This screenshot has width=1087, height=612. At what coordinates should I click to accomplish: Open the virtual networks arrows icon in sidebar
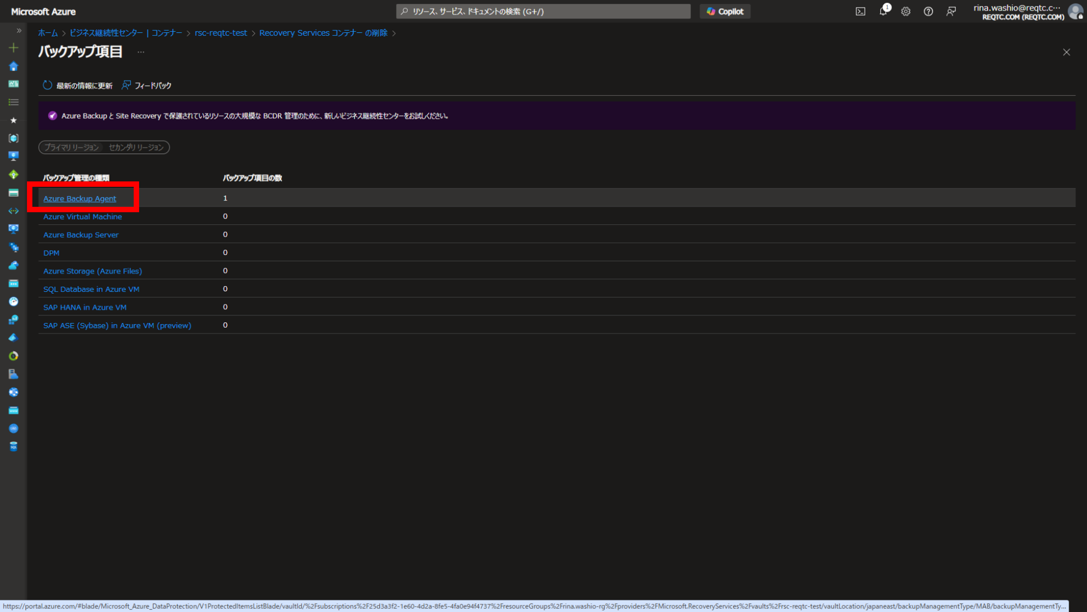[x=13, y=211]
